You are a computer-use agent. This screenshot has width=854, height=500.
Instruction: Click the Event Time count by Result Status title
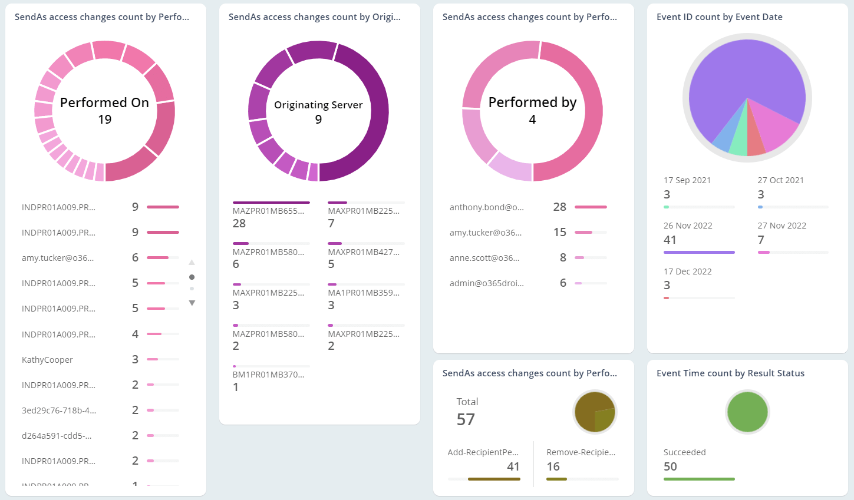click(x=730, y=373)
